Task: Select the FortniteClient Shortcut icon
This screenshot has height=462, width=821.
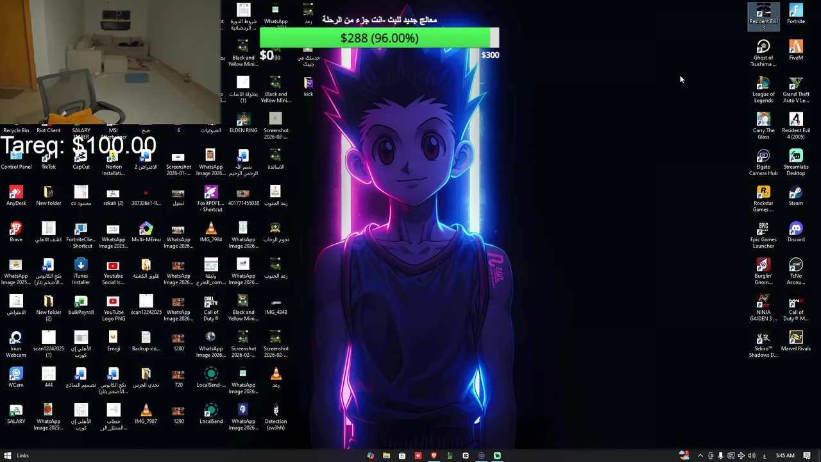Action: (81, 235)
